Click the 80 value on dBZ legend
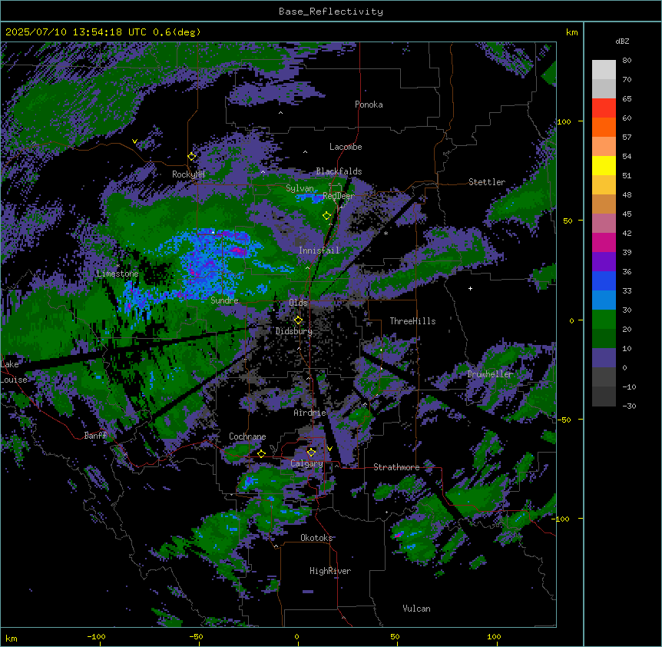Screen dimensions: 662x647 [627, 61]
